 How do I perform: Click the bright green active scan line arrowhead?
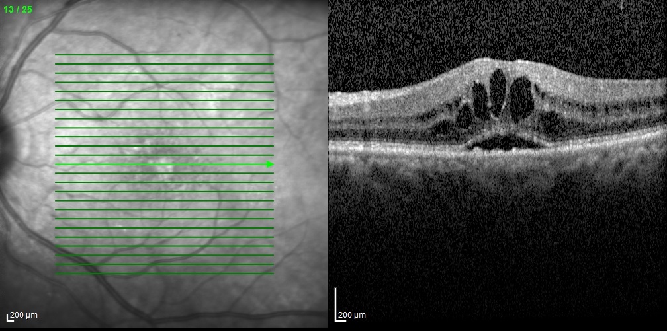point(270,164)
